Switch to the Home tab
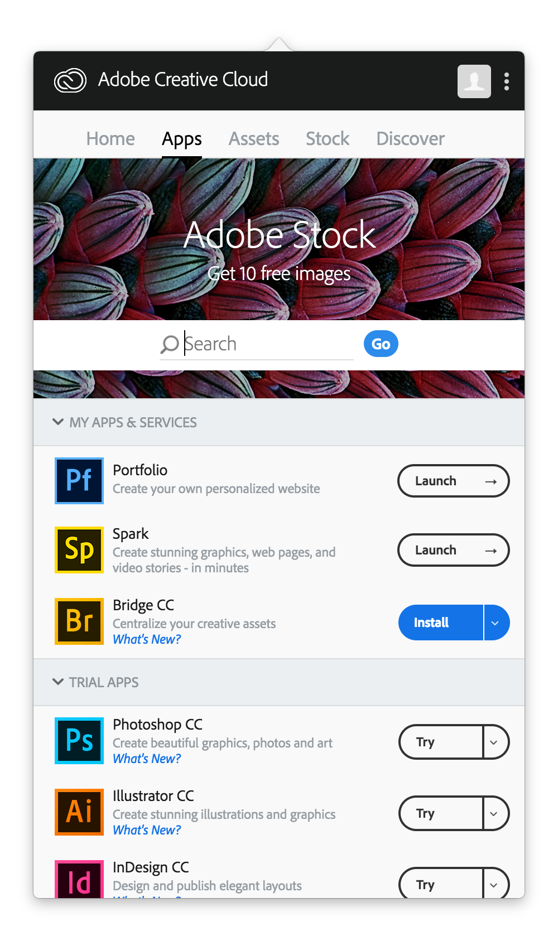Image resolution: width=558 pixels, height=936 pixels. (110, 138)
